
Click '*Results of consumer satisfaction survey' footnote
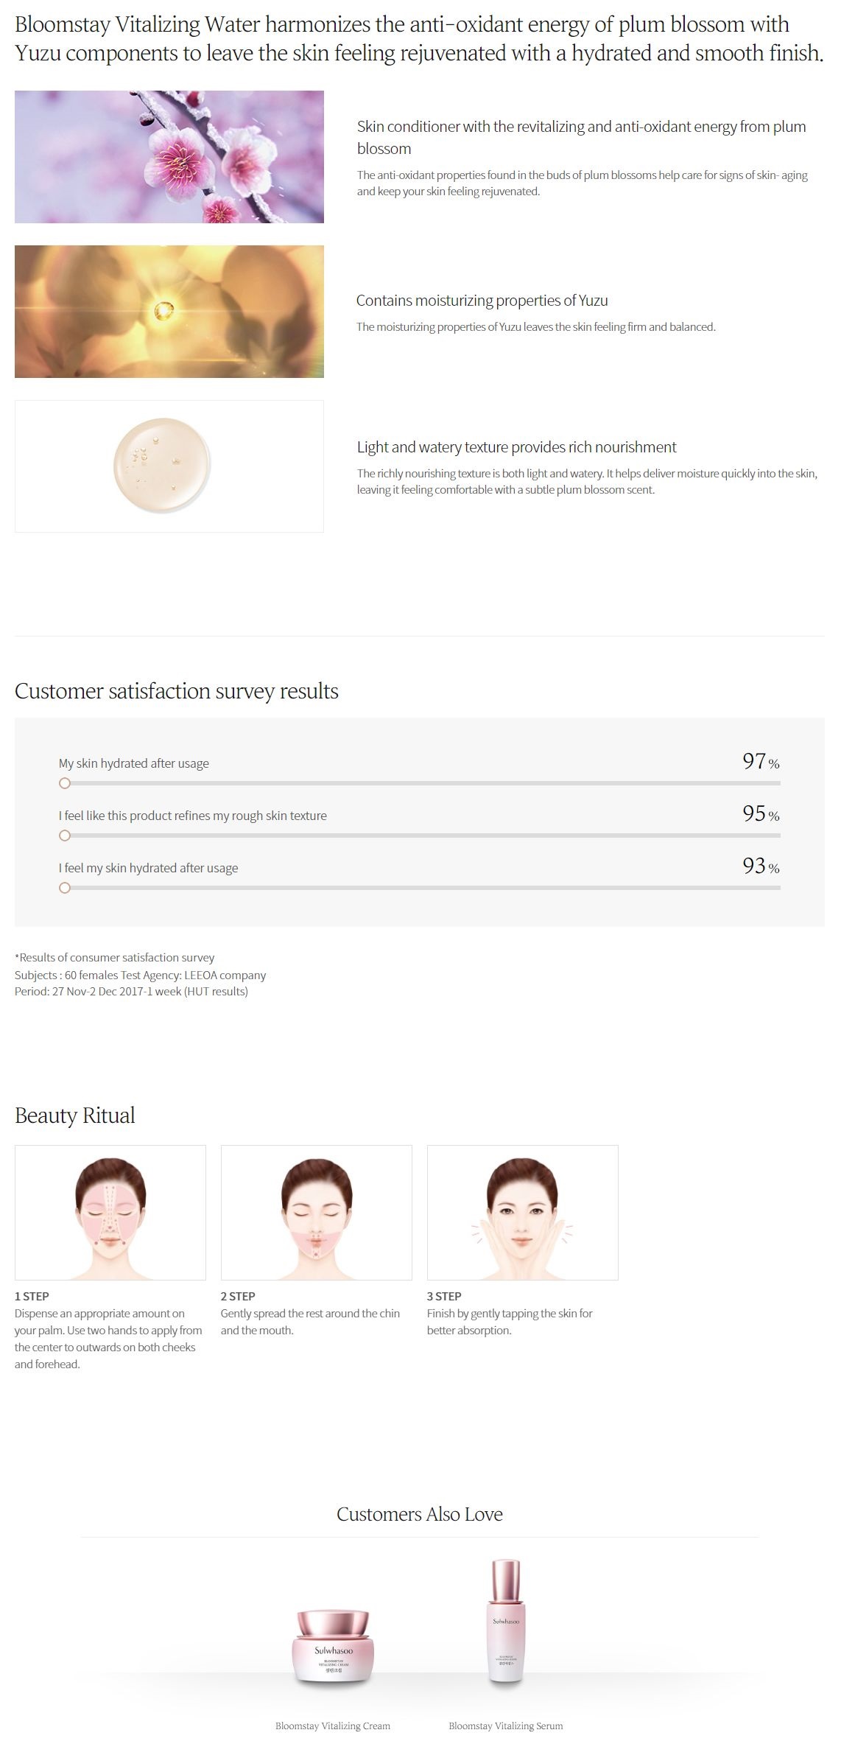point(115,958)
